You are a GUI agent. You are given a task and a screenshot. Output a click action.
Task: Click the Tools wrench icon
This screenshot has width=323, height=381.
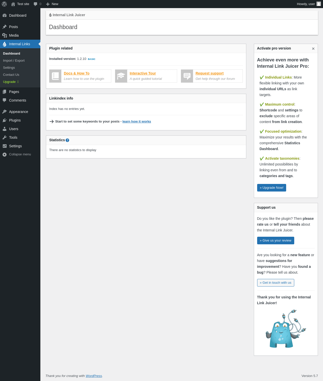click(5, 137)
